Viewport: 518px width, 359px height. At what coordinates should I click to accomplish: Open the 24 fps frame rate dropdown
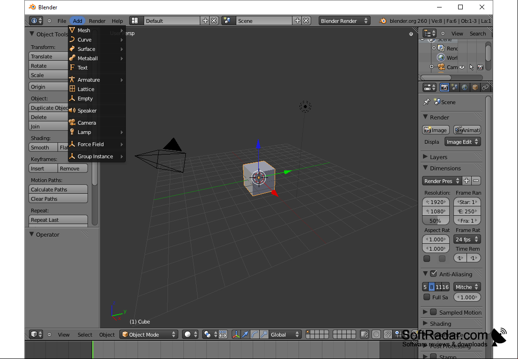coord(467,239)
